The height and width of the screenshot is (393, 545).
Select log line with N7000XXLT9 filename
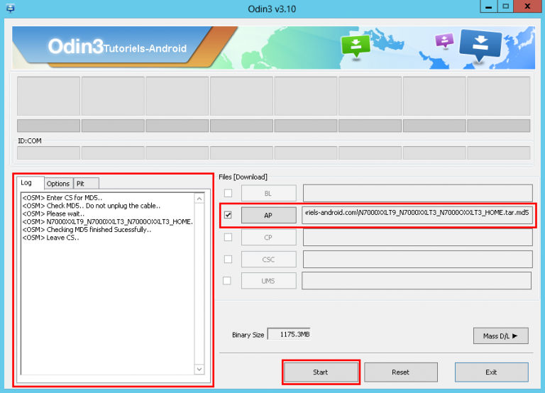(108, 221)
